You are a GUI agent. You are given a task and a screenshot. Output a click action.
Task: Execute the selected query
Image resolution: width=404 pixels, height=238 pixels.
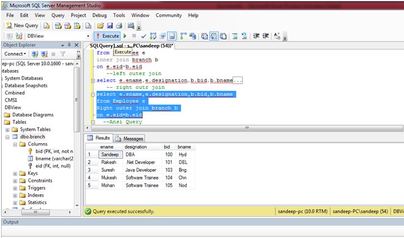click(x=107, y=36)
